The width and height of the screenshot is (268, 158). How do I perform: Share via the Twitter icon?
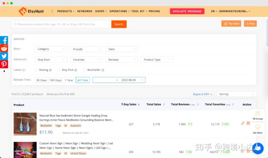point(4,56)
